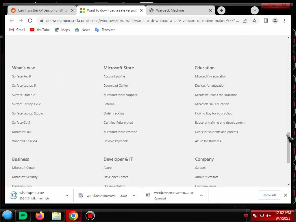Expand options for the canceled download

(x=201, y=195)
